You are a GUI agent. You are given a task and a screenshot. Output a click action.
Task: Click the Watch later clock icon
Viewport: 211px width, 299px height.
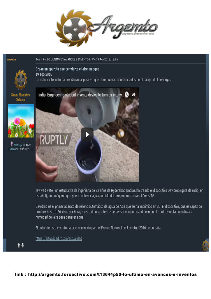[127, 95]
